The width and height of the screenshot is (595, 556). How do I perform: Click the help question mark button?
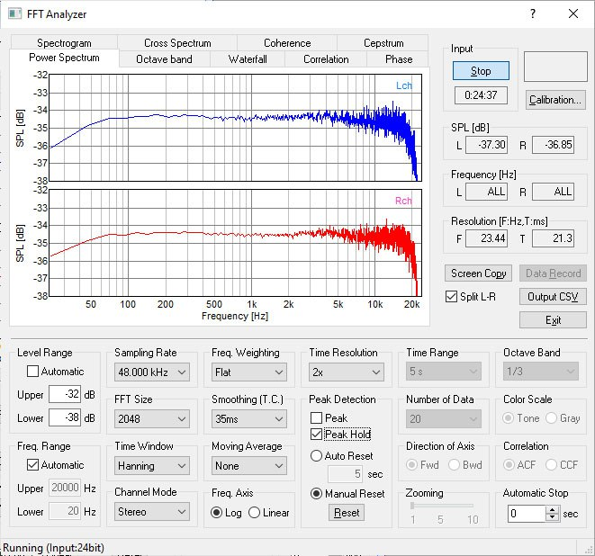coord(533,14)
